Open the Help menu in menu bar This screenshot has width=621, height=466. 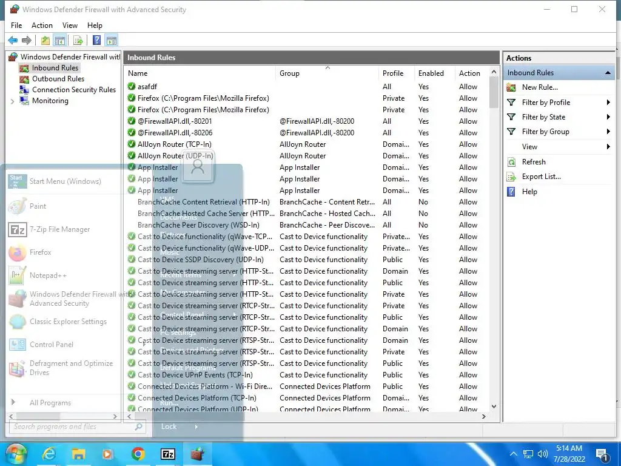[95, 25]
